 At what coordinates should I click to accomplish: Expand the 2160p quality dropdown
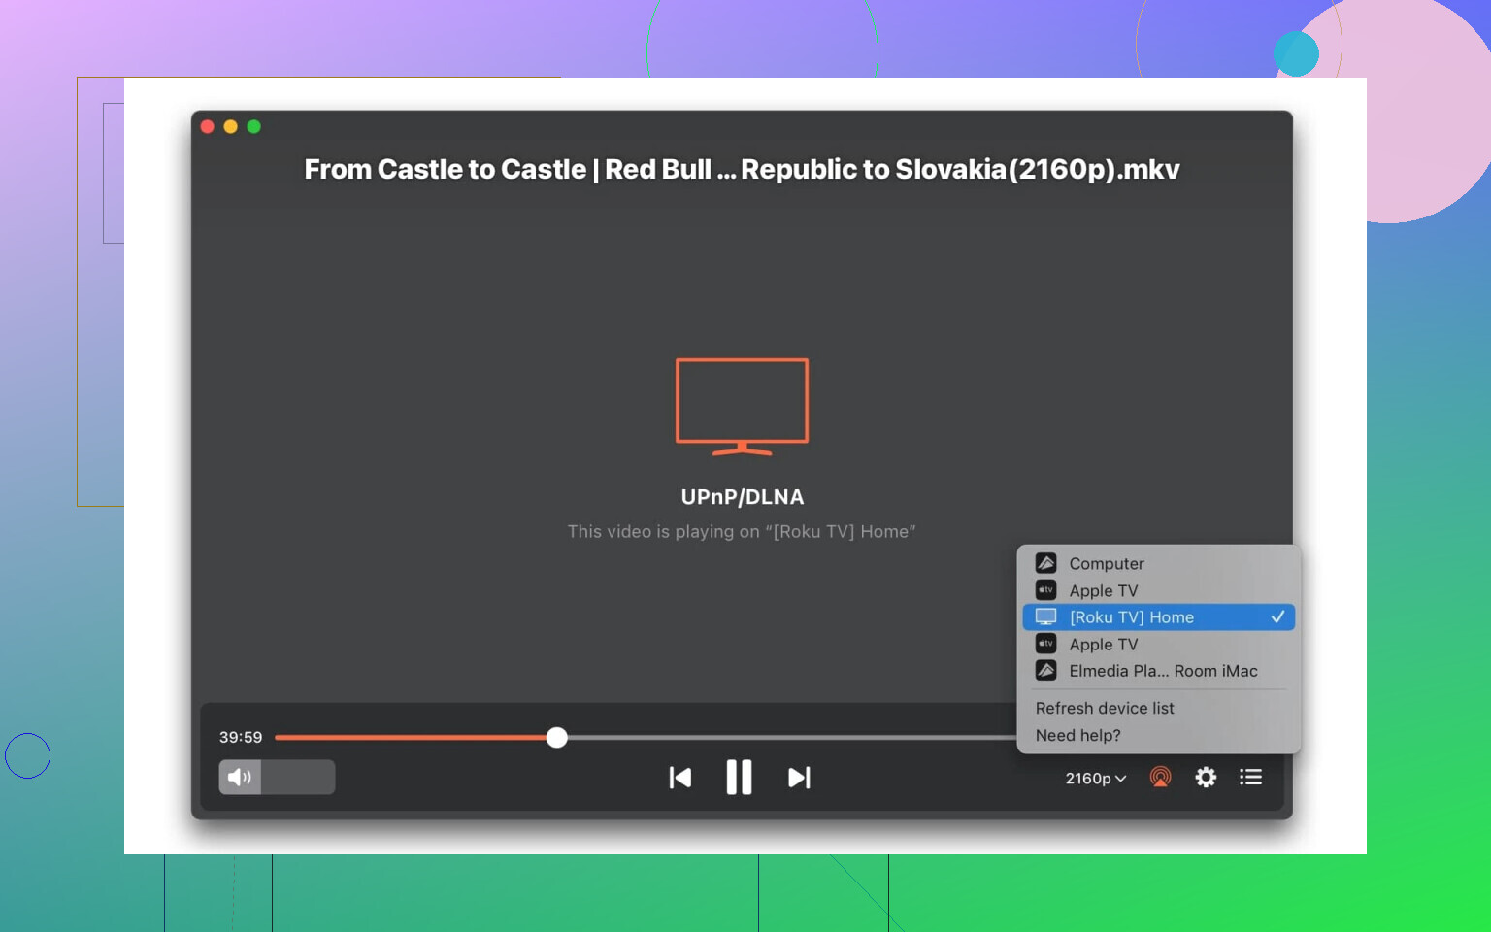[1095, 779]
